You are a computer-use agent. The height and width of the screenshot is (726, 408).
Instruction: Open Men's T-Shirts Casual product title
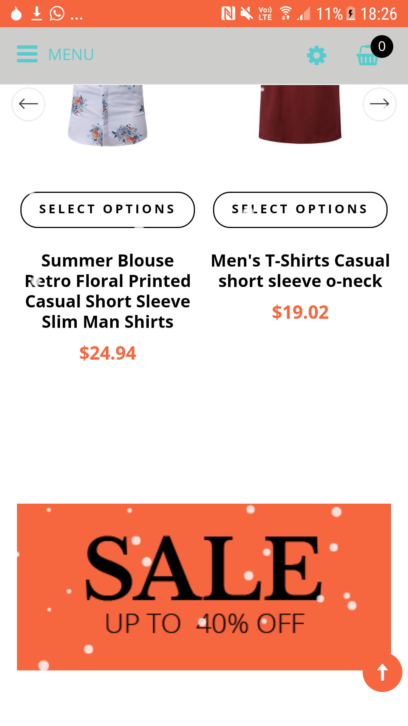coord(300,271)
